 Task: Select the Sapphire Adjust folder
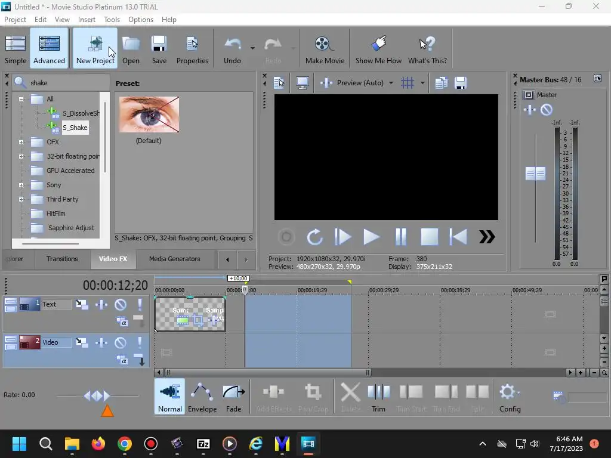point(71,228)
